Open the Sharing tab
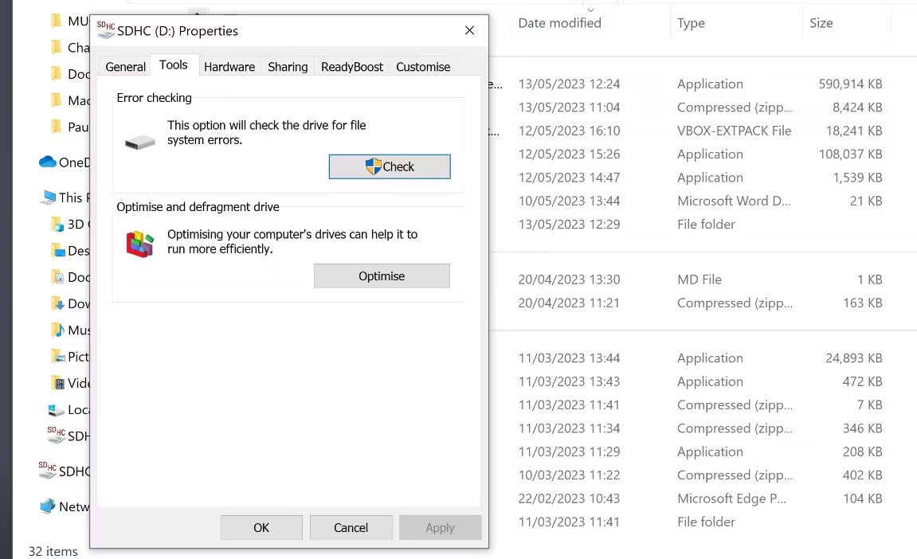This screenshot has height=559, width=917. click(288, 67)
